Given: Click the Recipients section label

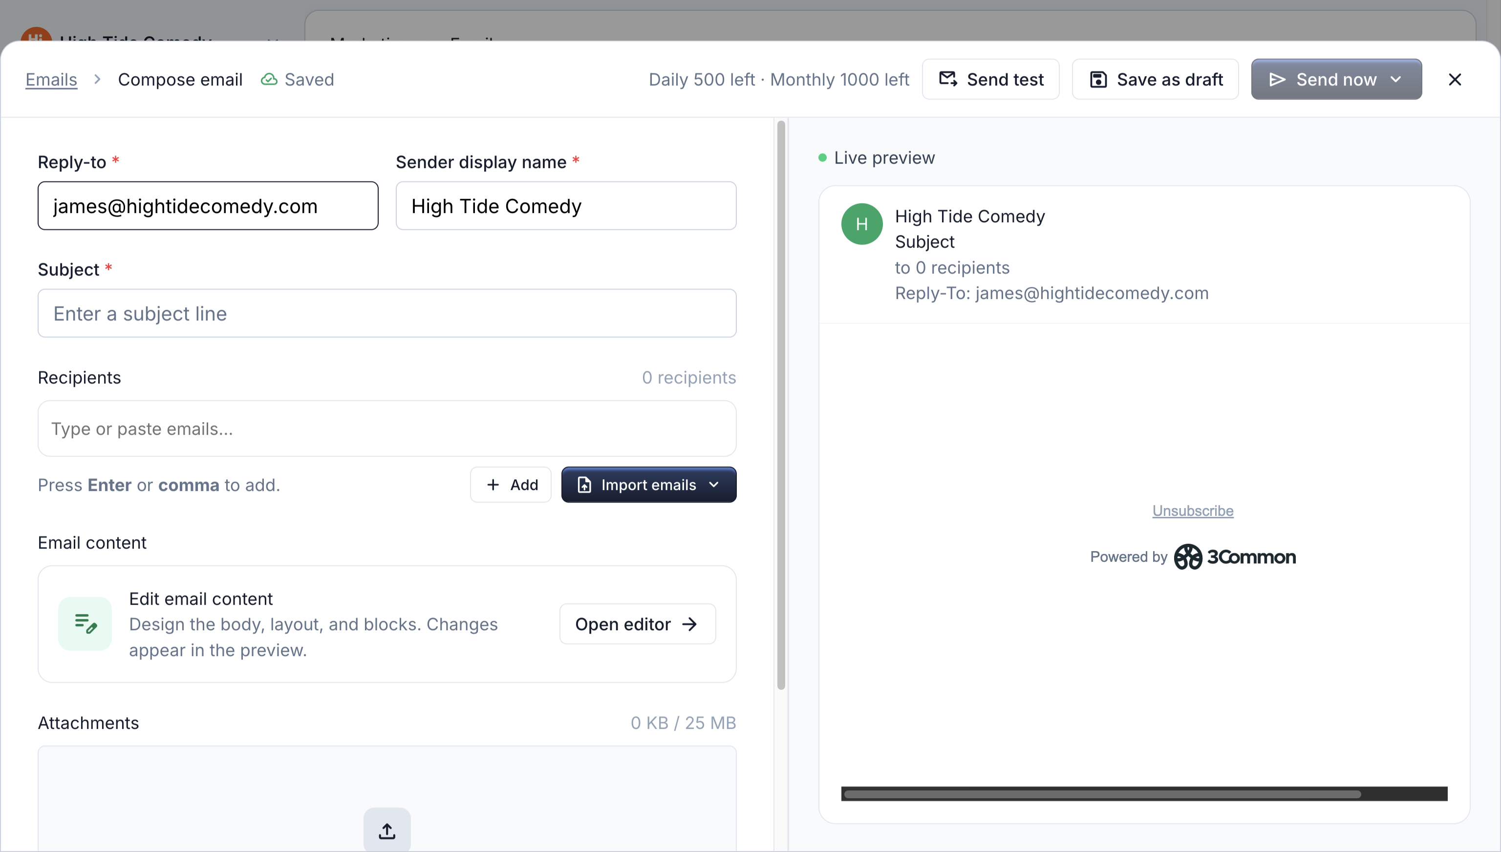Looking at the screenshot, I should (x=79, y=378).
